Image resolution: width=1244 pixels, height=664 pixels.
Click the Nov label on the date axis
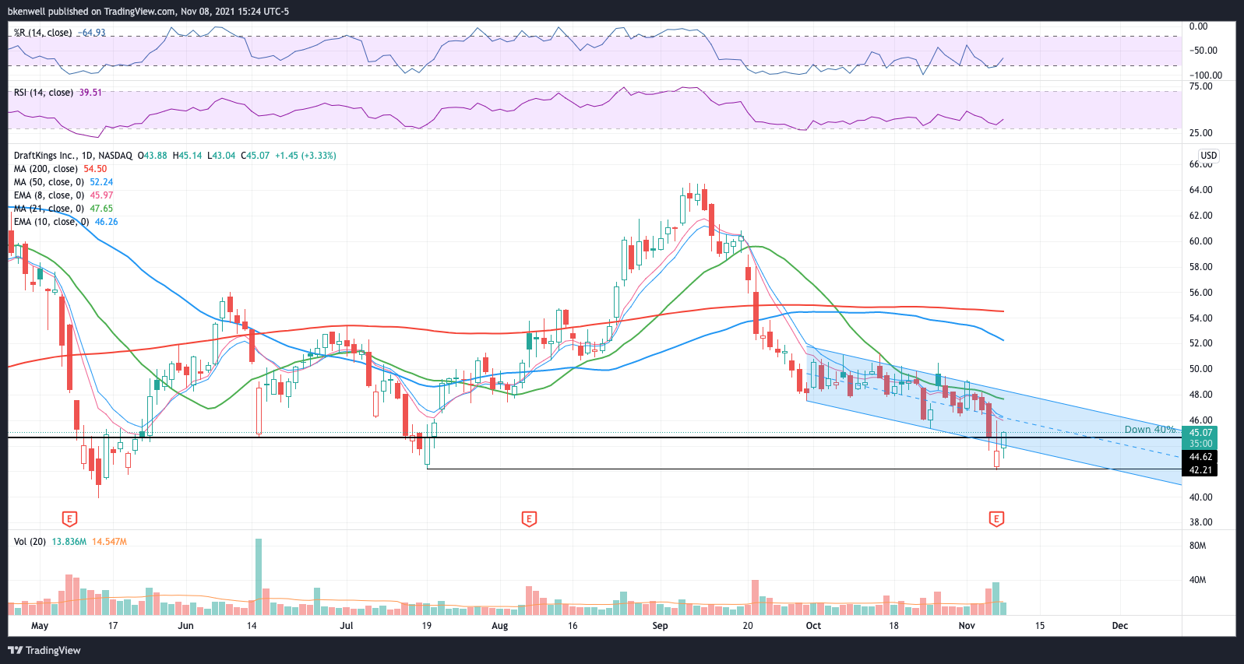(x=967, y=626)
